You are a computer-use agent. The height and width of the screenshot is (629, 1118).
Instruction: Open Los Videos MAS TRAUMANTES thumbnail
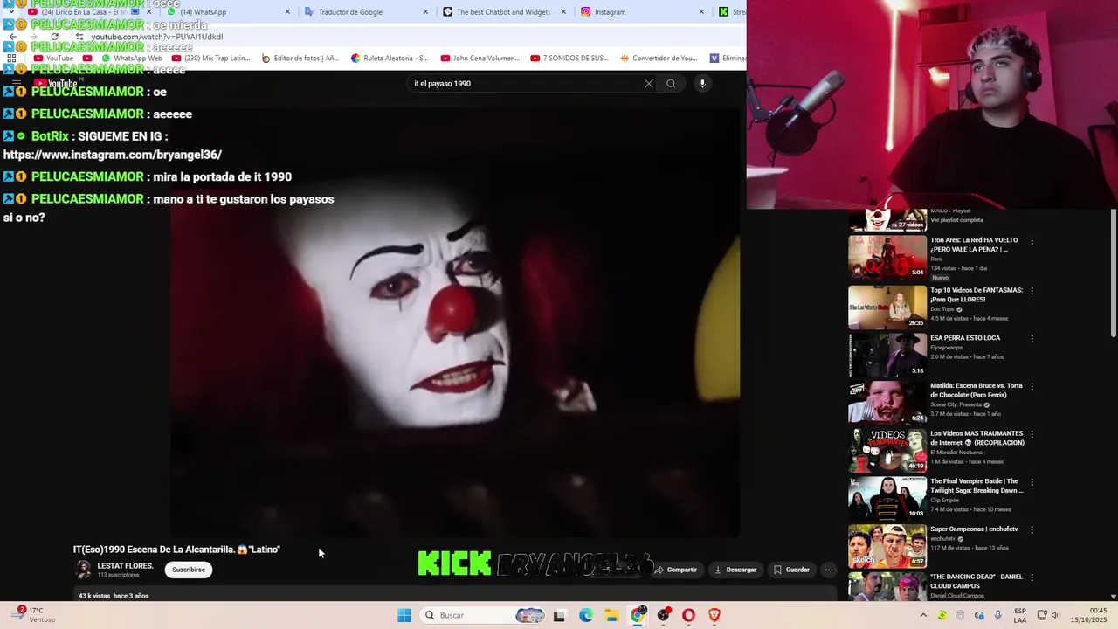(x=887, y=450)
